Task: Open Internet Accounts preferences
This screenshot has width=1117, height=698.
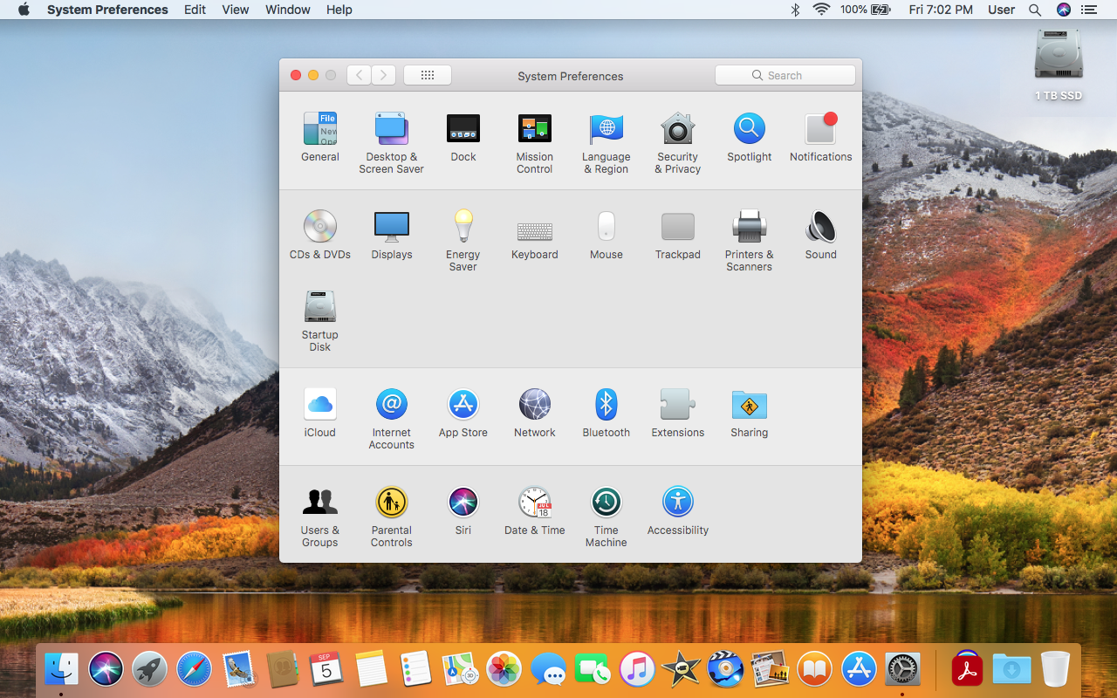Action: coord(392,419)
